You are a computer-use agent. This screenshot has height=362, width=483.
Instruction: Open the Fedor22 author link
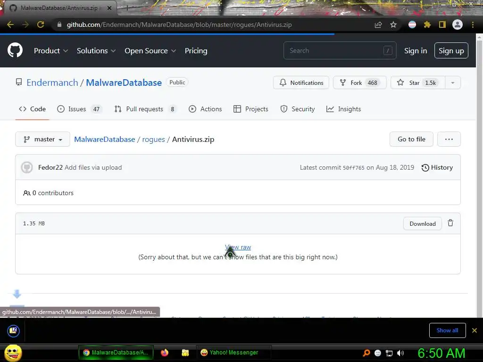(x=50, y=167)
